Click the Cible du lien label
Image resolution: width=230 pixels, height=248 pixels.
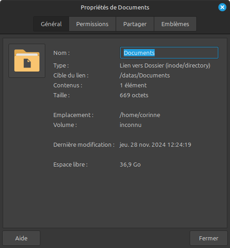71,76
